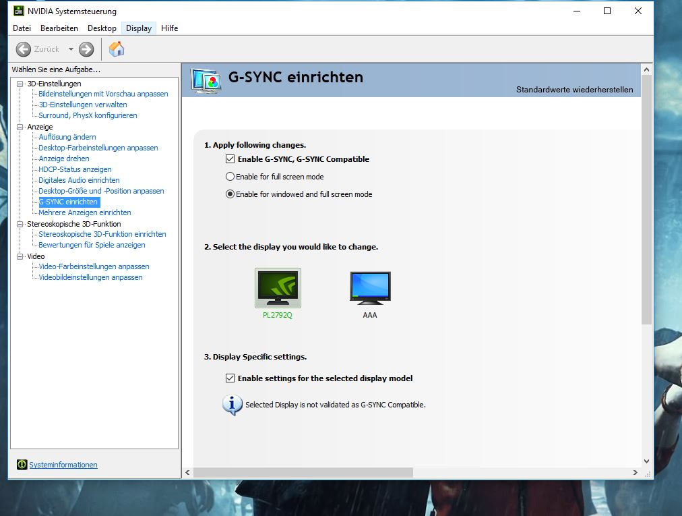Open Stereoskopische 3D-Funktion einrichten

pos(102,234)
